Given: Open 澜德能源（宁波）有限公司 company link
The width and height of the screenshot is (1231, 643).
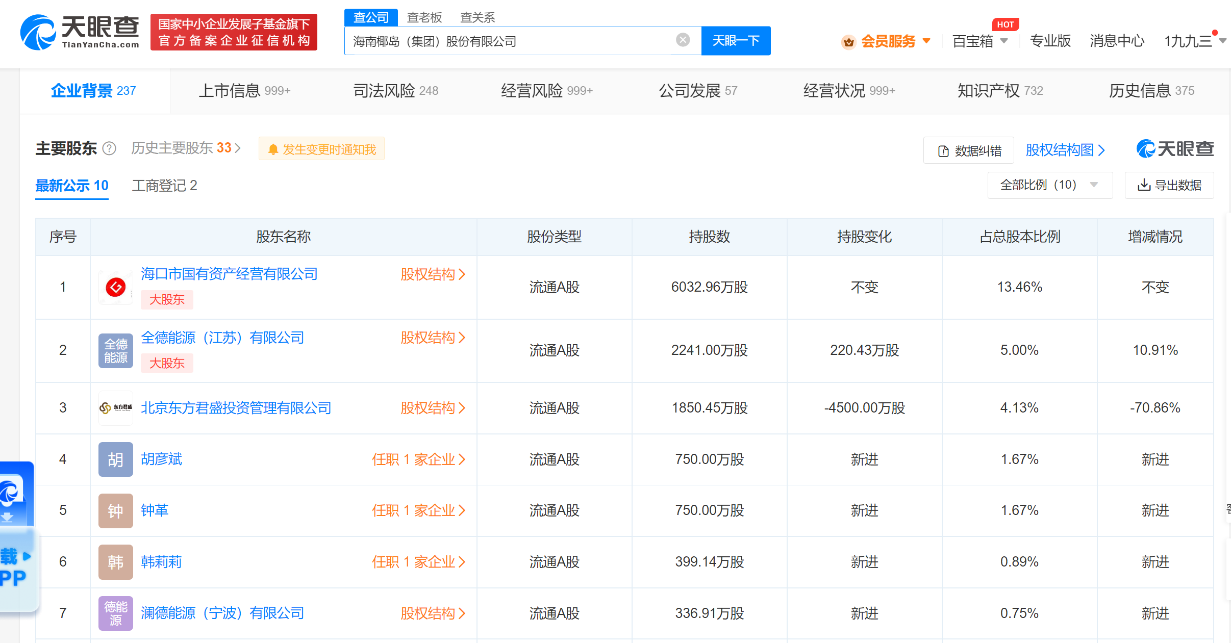Looking at the screenshot, I should coord(222,613).
